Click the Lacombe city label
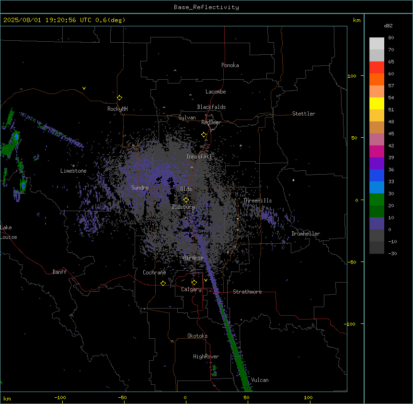This screenshot has height=404, width=413. (216, 92)
